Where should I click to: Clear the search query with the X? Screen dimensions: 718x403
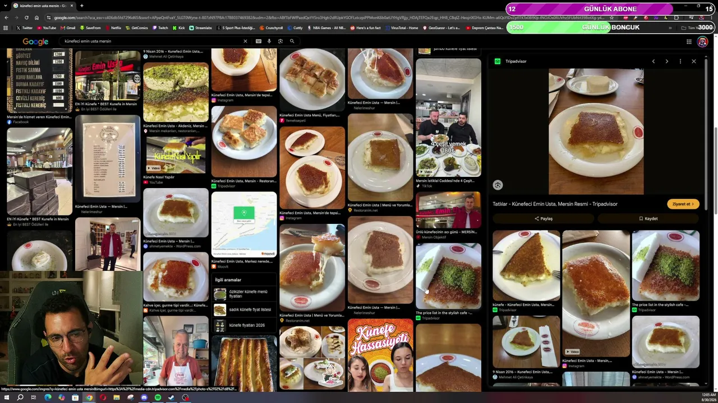[245, 41]
